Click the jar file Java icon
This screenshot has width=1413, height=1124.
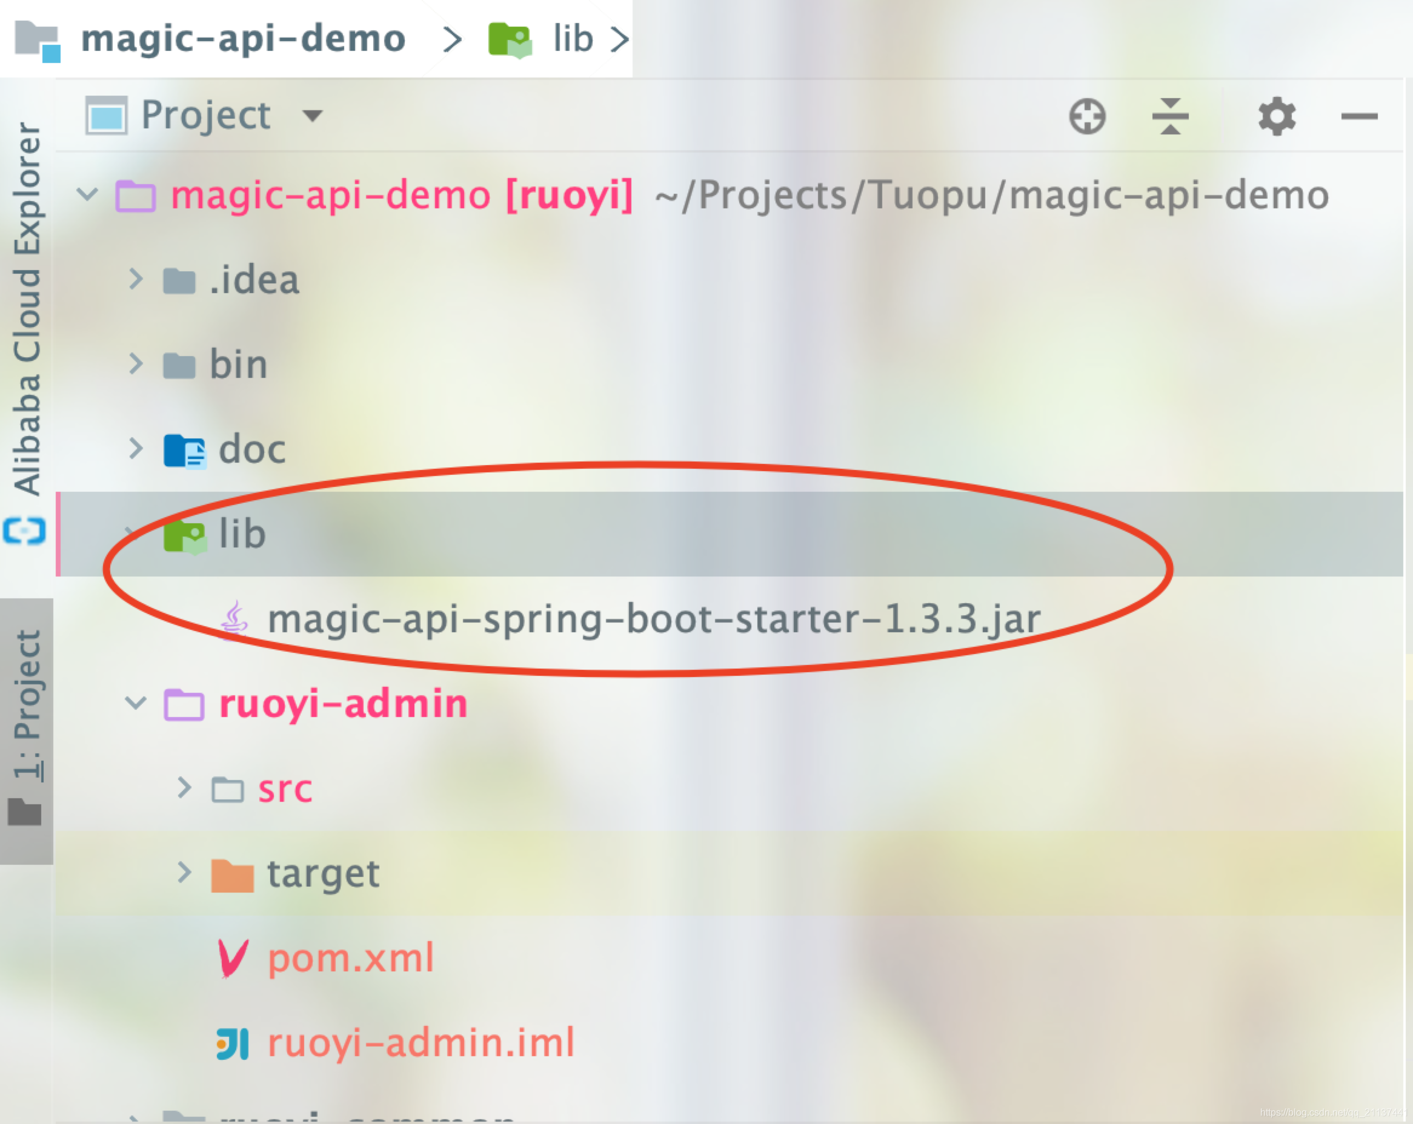tap(234, 619)
